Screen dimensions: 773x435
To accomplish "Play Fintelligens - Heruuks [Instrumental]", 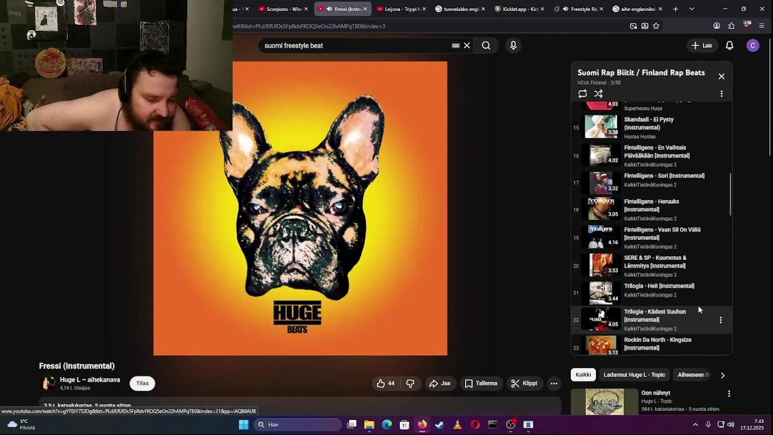I will (x=652, y=209).
